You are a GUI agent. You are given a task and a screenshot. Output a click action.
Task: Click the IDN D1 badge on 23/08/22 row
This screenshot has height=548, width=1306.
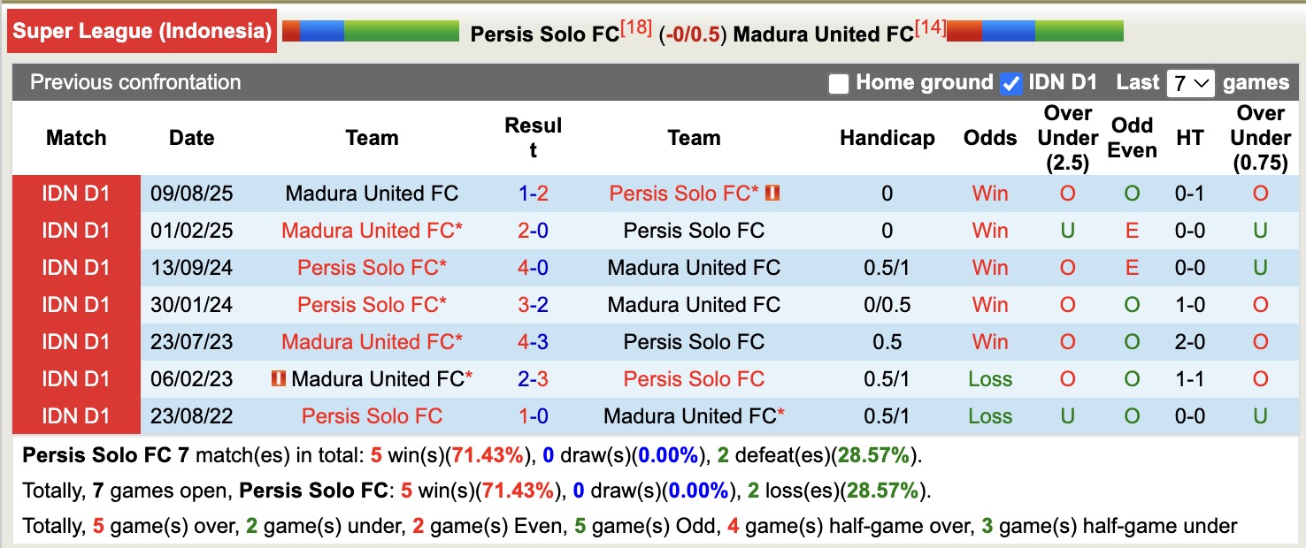click(x=76, y=415)
